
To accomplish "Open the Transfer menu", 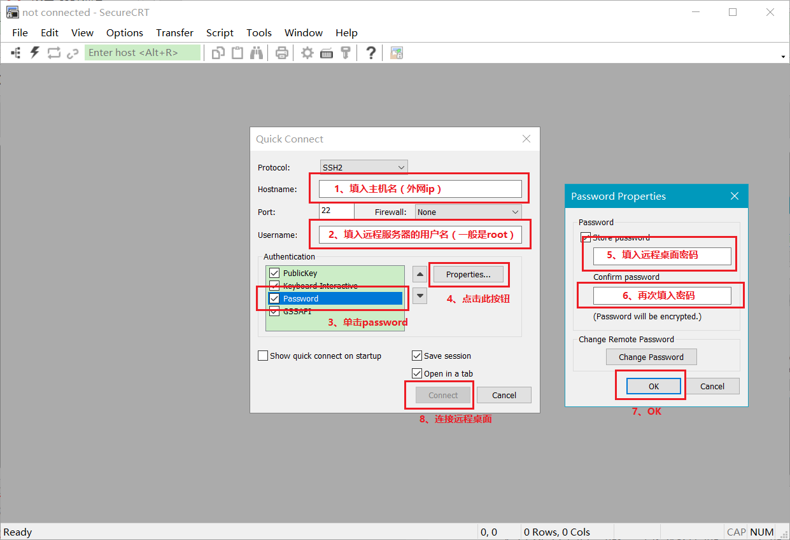I will pos(174,32).
